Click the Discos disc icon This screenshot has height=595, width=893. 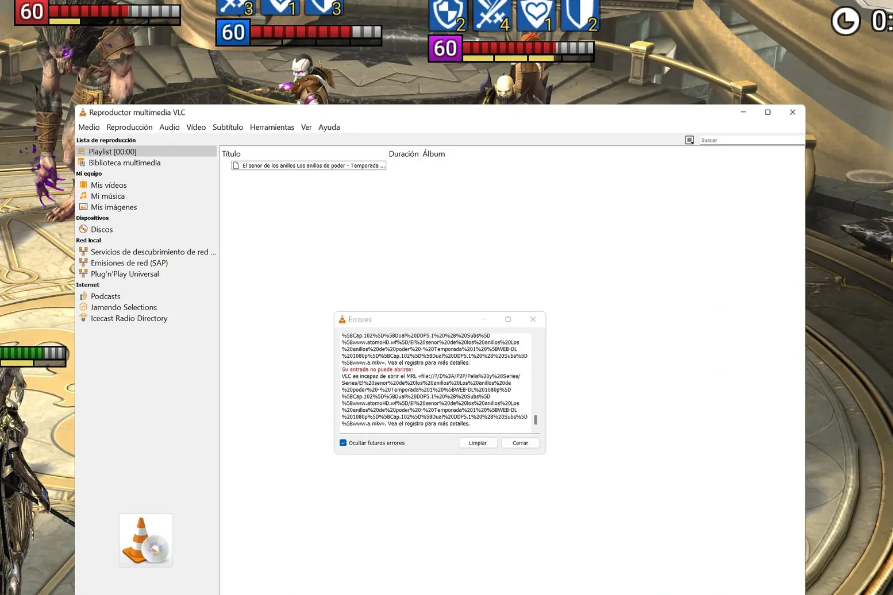click(x=83, y=229)
